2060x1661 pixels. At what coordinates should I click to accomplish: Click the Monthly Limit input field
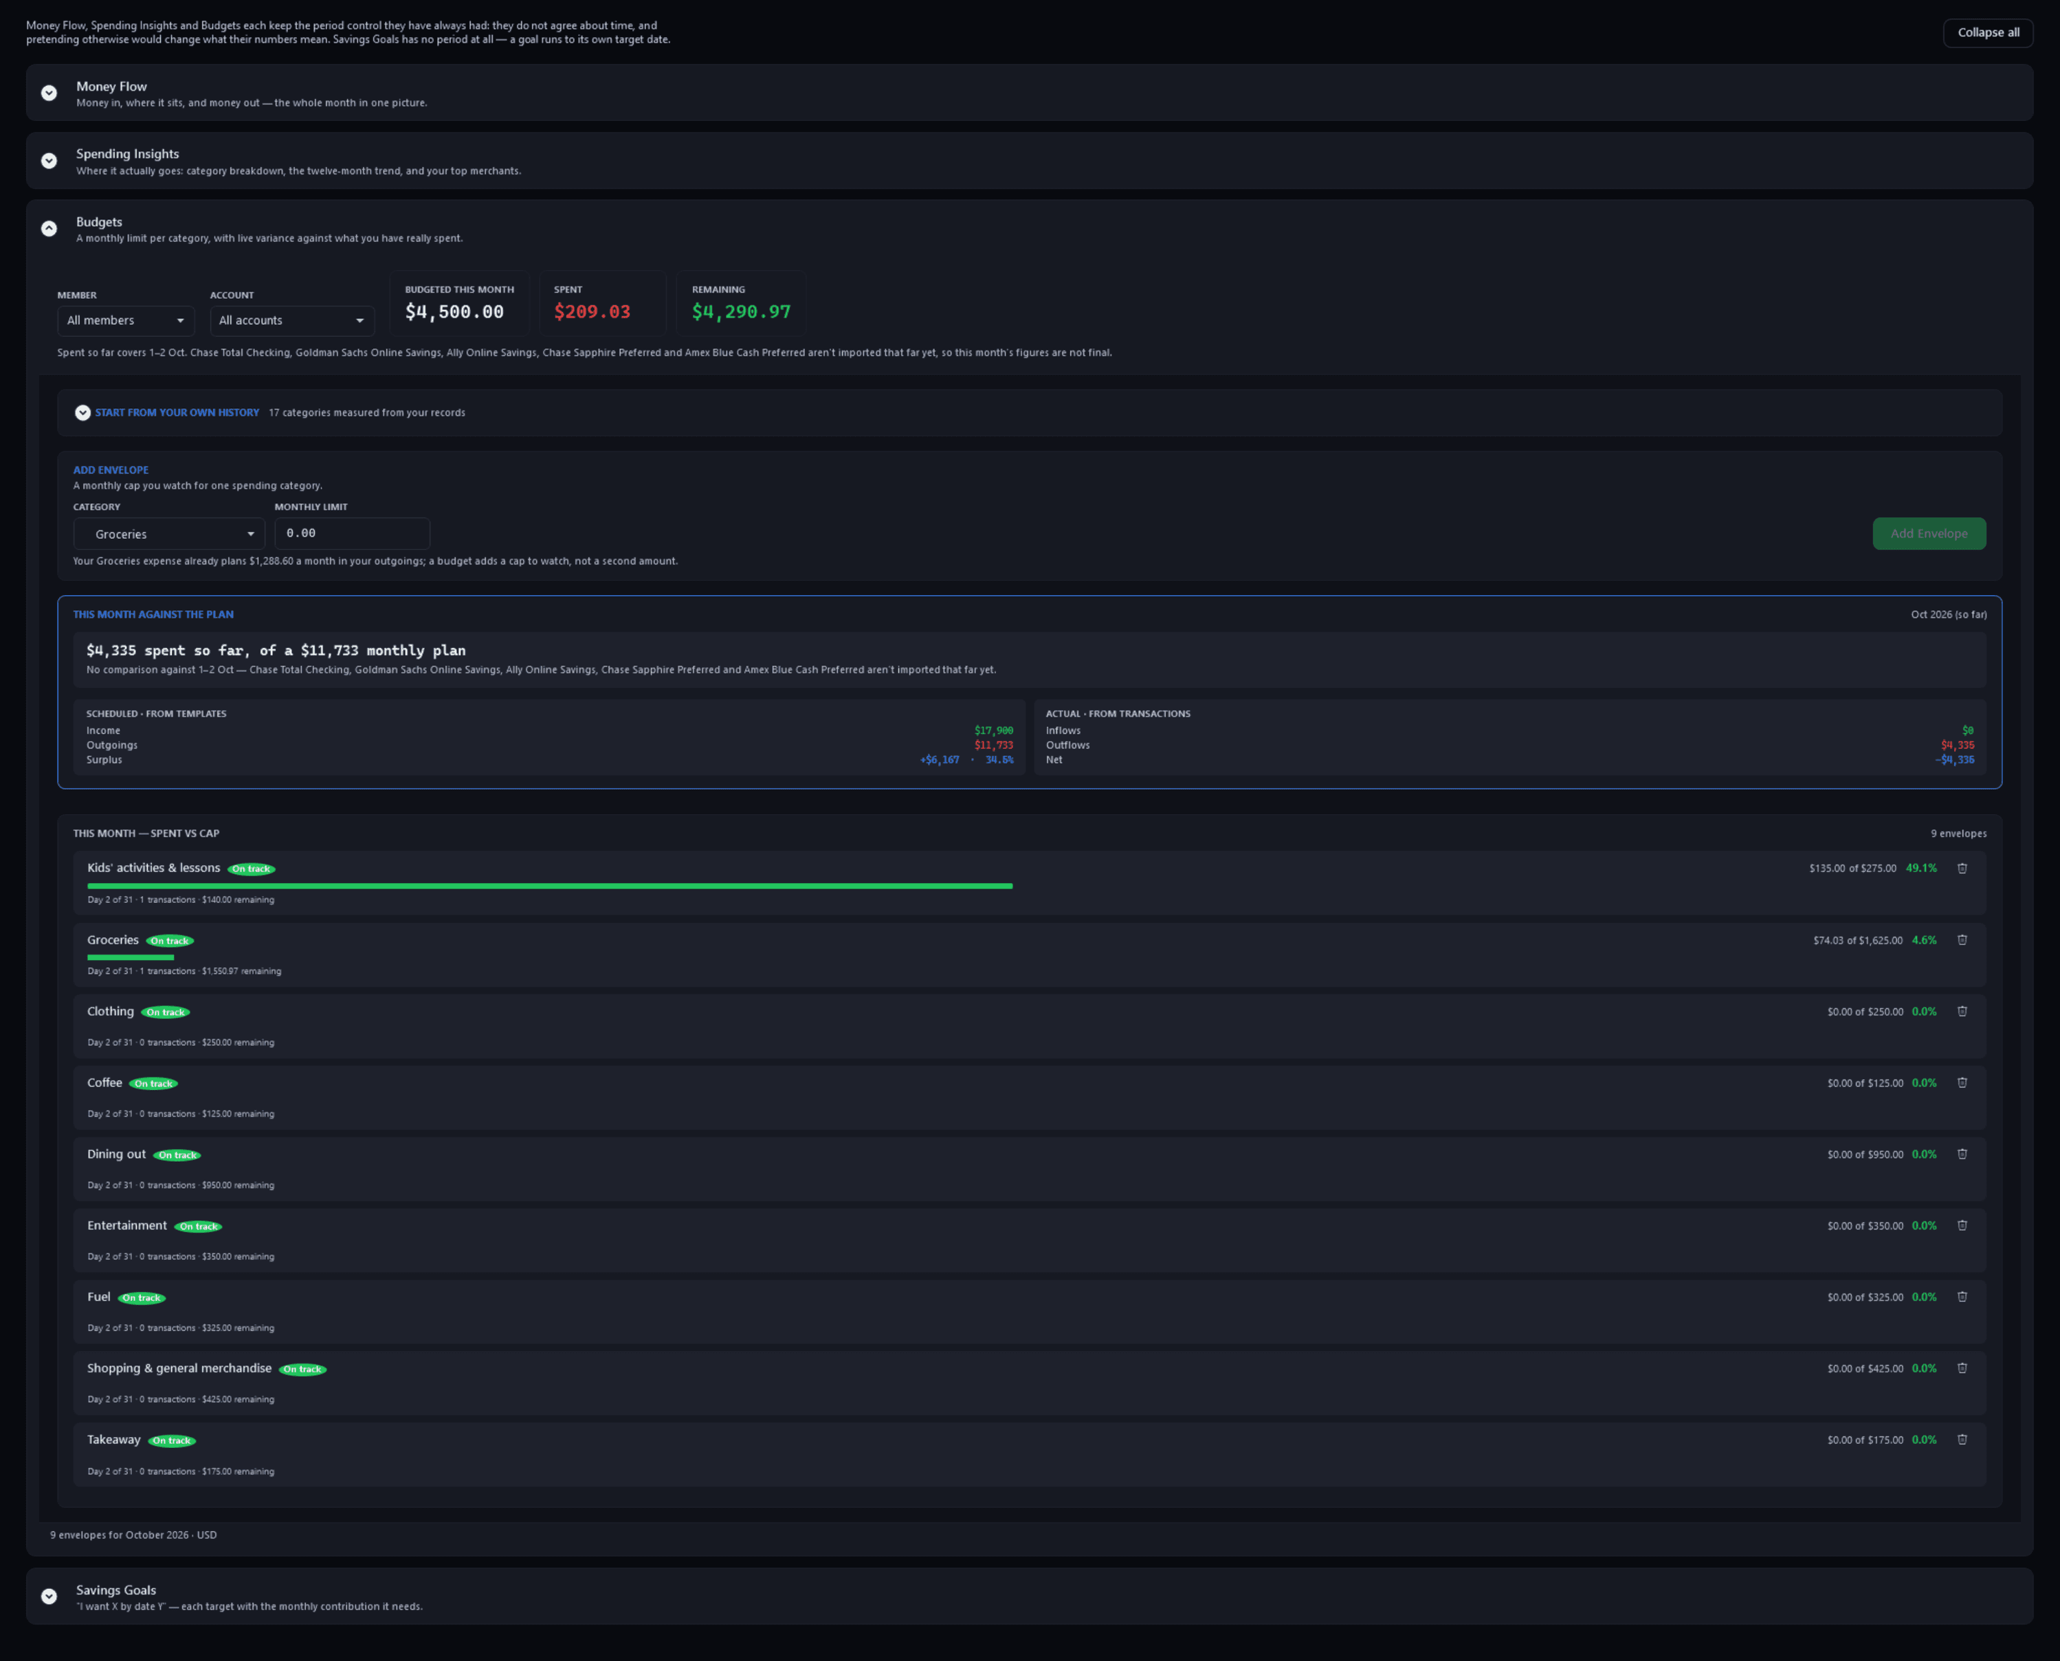coord(352,533)
